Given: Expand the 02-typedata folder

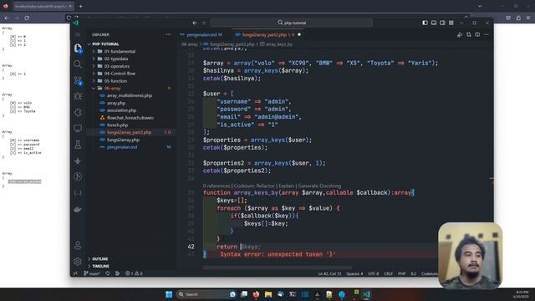Looking at the screenshot, I should point(116,59).
